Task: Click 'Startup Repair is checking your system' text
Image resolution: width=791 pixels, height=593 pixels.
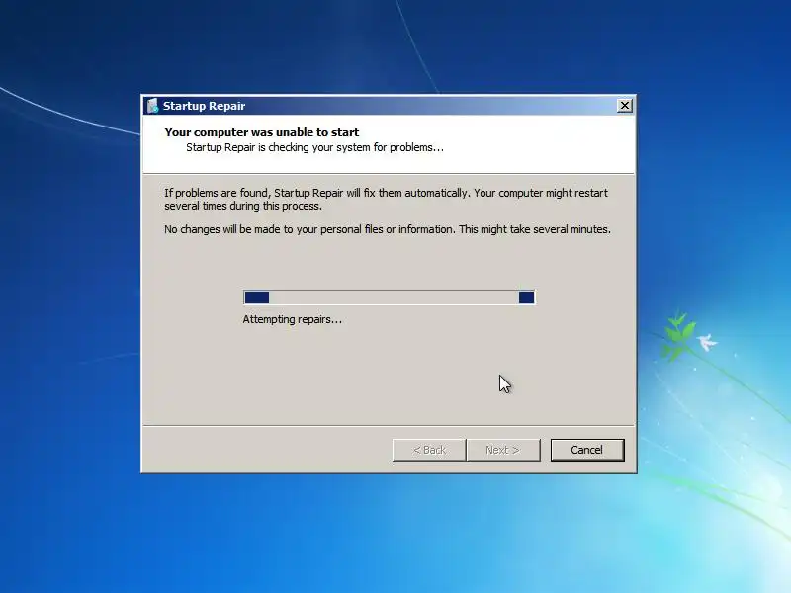Action: click(x=314, y=147)
